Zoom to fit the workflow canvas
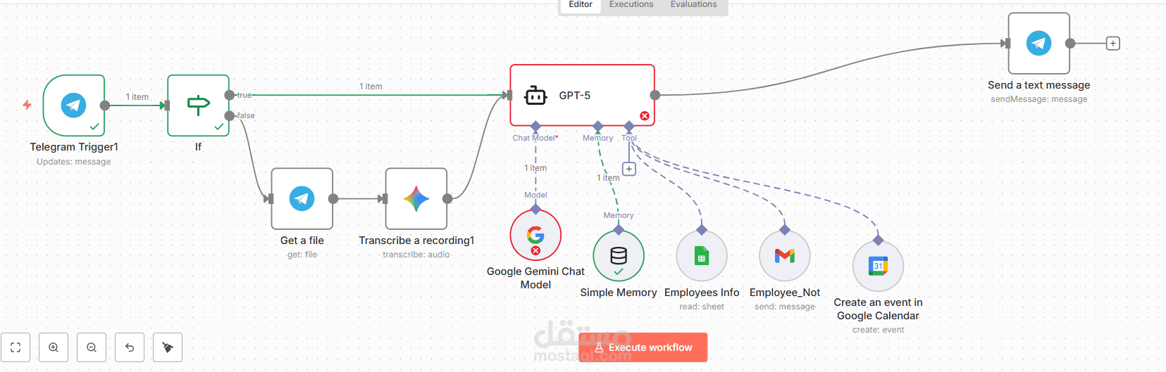Viewport: 1166px width, 372px height. coord(15,347)
